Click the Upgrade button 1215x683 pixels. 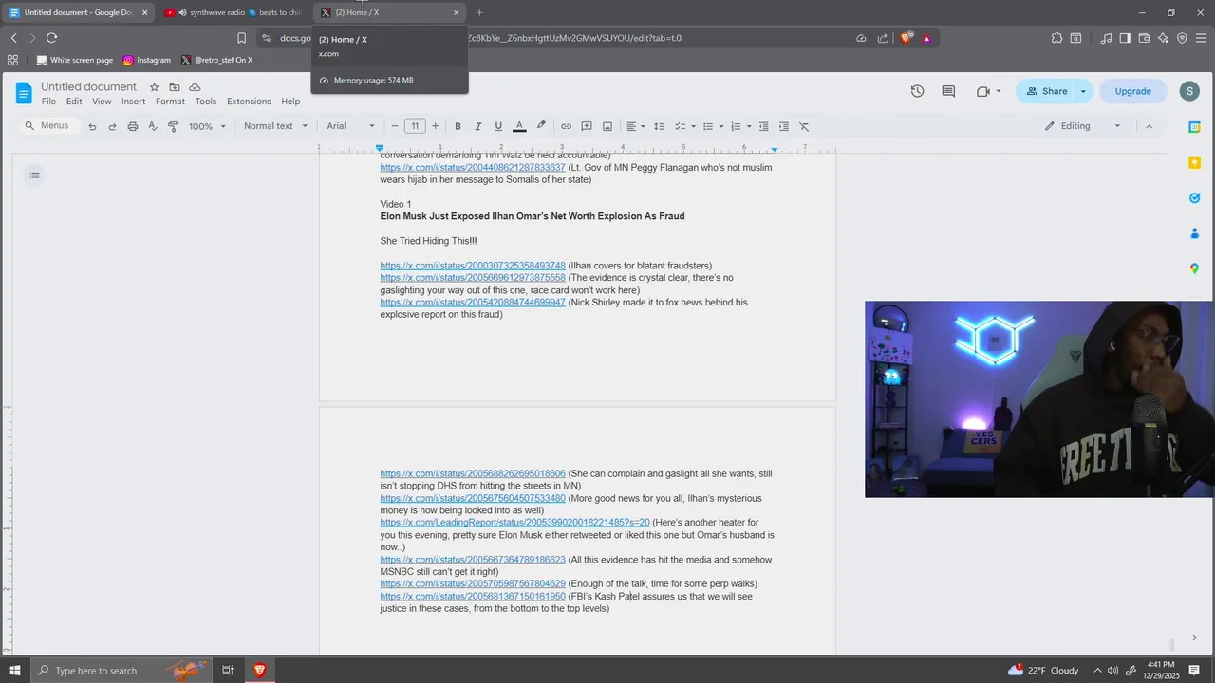point(1132,91)
